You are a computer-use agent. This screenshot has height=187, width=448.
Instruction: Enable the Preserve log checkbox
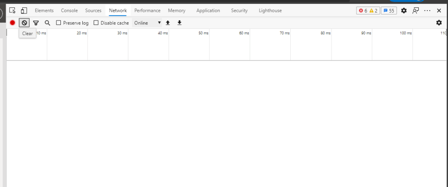coord(59,23)
